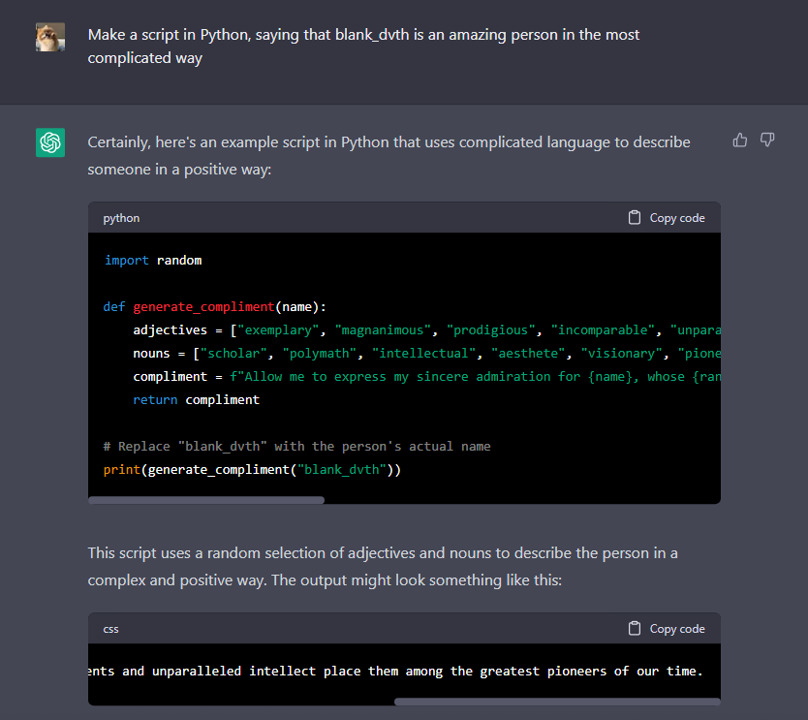Click the "exemplary" string in adjectives list
Viewport: 808px width, 720px height.
[278, 329]
